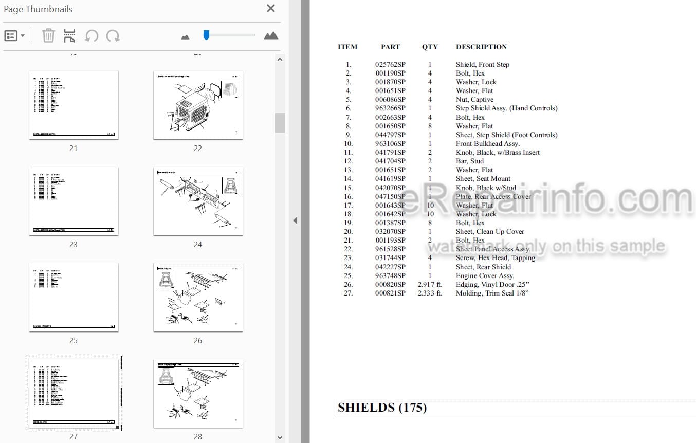
Task: Click the thumbnail scrollbar down arrow
Action: click(280, 437)
